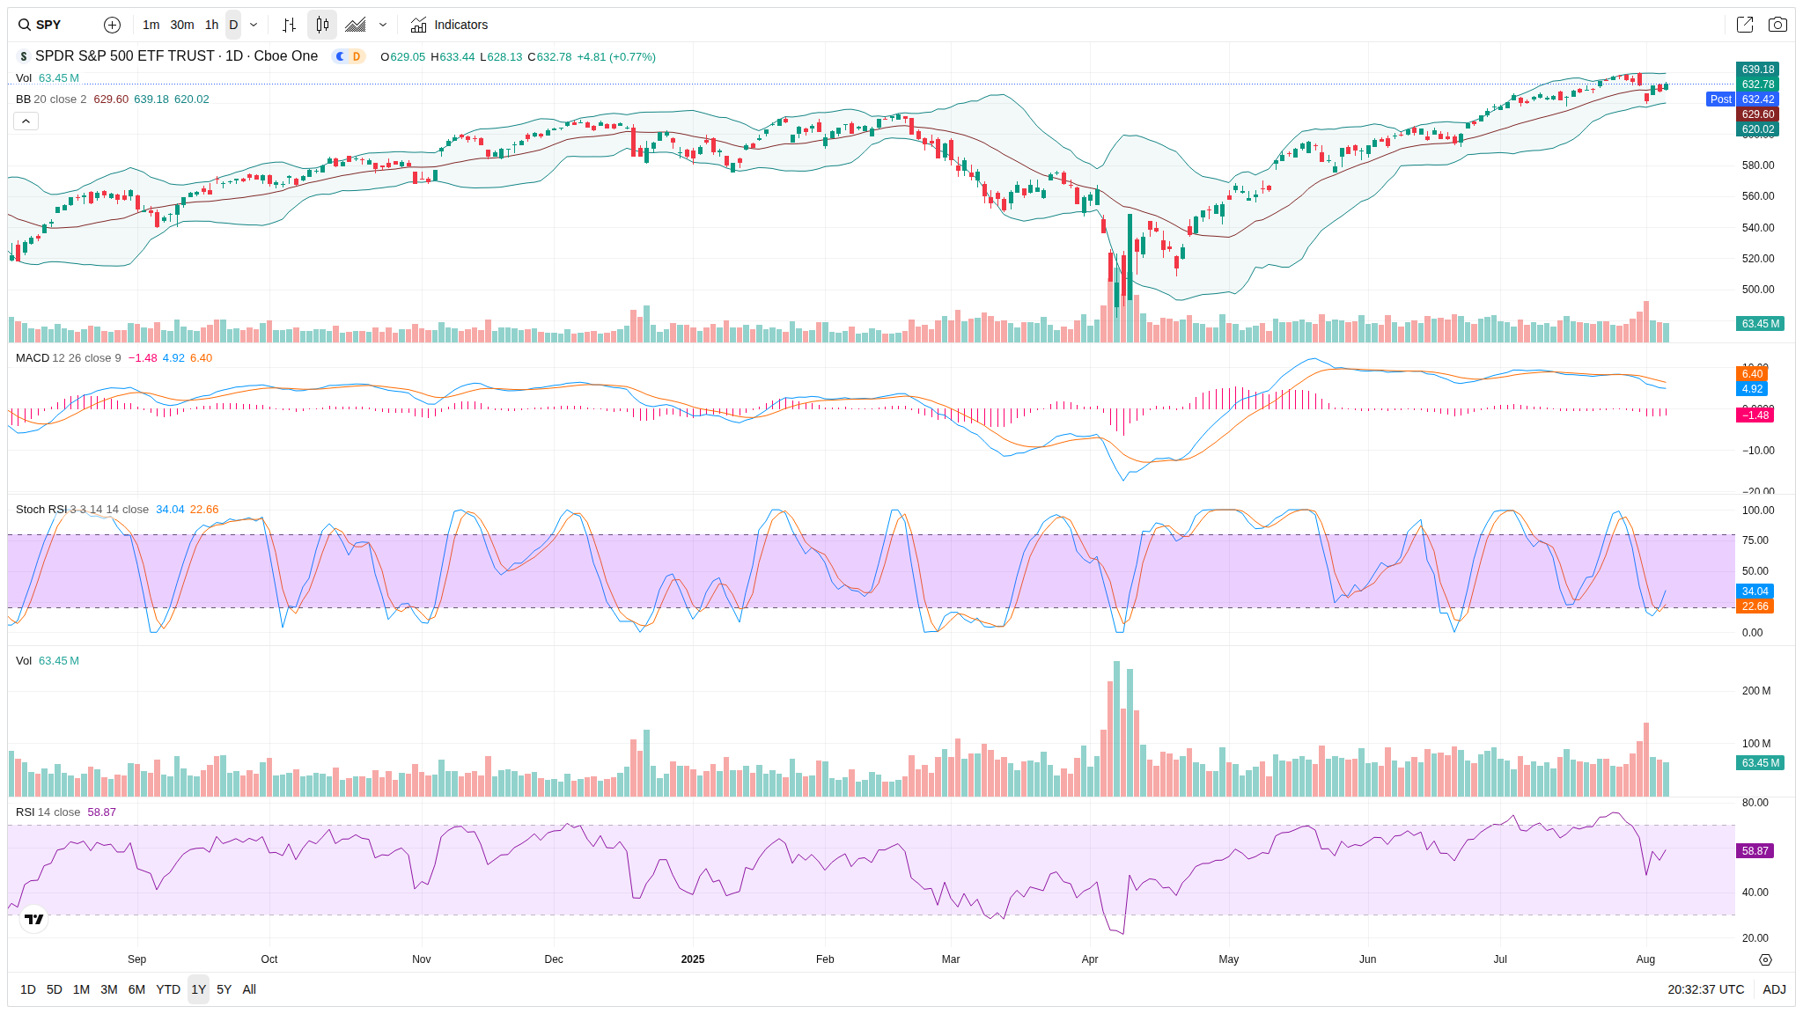Select the area chart style icon

(356, 25)
